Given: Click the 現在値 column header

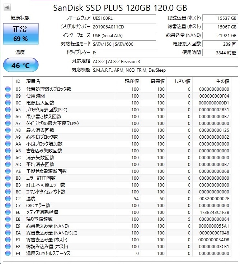Looking at the screenshot, I should (128, 81).
